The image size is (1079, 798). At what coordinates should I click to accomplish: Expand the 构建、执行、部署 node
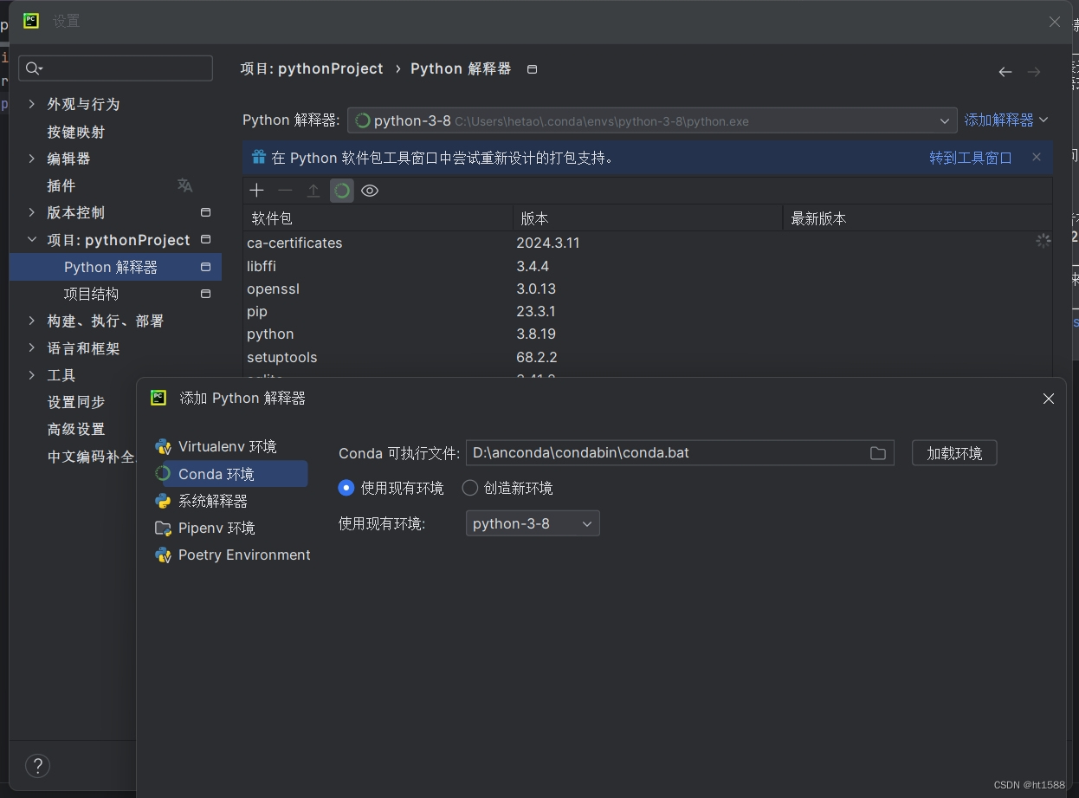click(x=32, y=321)
